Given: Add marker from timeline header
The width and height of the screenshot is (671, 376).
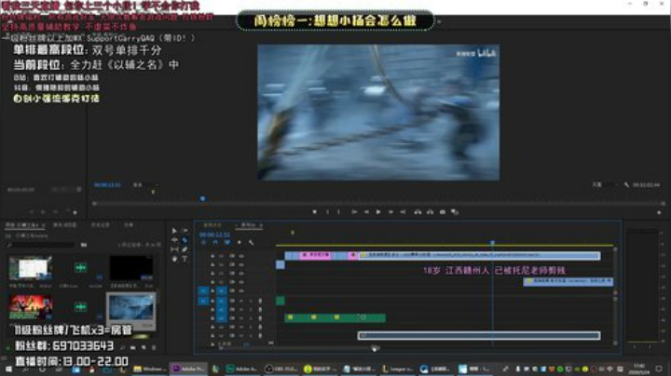Looking at the screenshot, I should click(x=240, y=243).
